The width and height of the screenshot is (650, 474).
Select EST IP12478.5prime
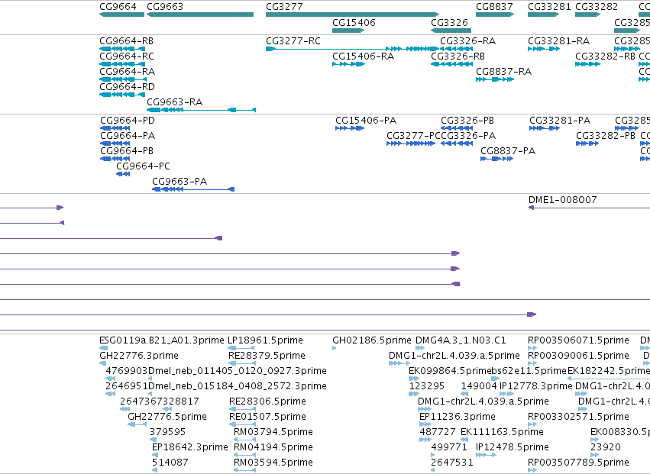coord(486,456)
